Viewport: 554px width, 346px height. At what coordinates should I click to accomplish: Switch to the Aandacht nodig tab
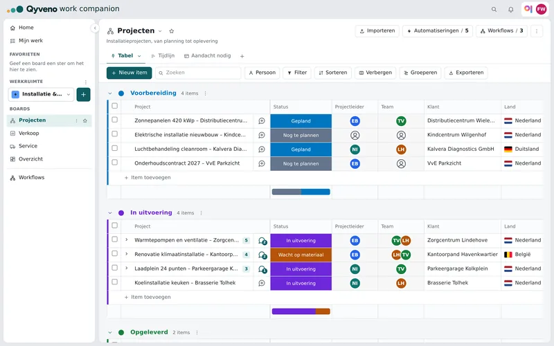click(207, 56)
